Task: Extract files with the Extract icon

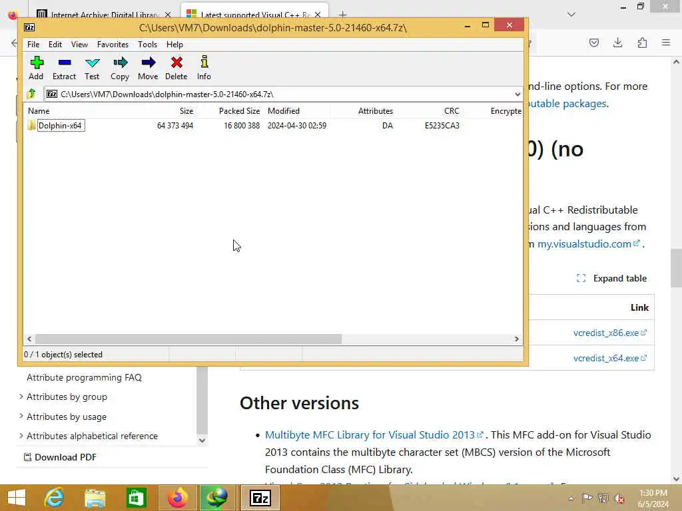Action: (x=65, y=68)
